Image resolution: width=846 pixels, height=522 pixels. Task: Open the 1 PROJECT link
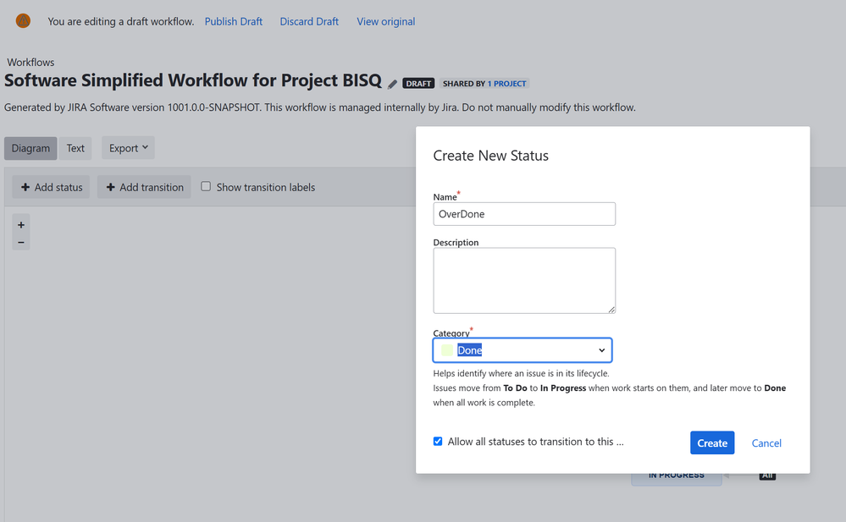[x=506, y=84]
